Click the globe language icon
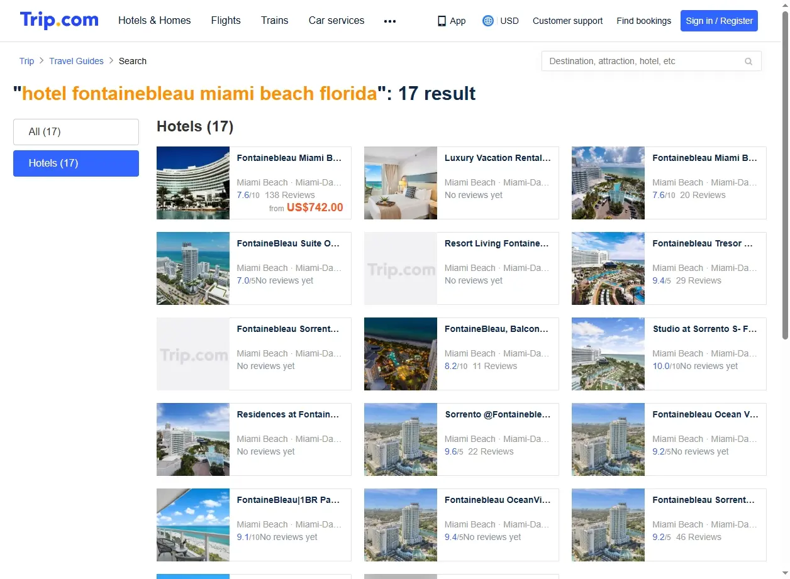This screenshot has width=790, height=579. click(x=488, y=21)
